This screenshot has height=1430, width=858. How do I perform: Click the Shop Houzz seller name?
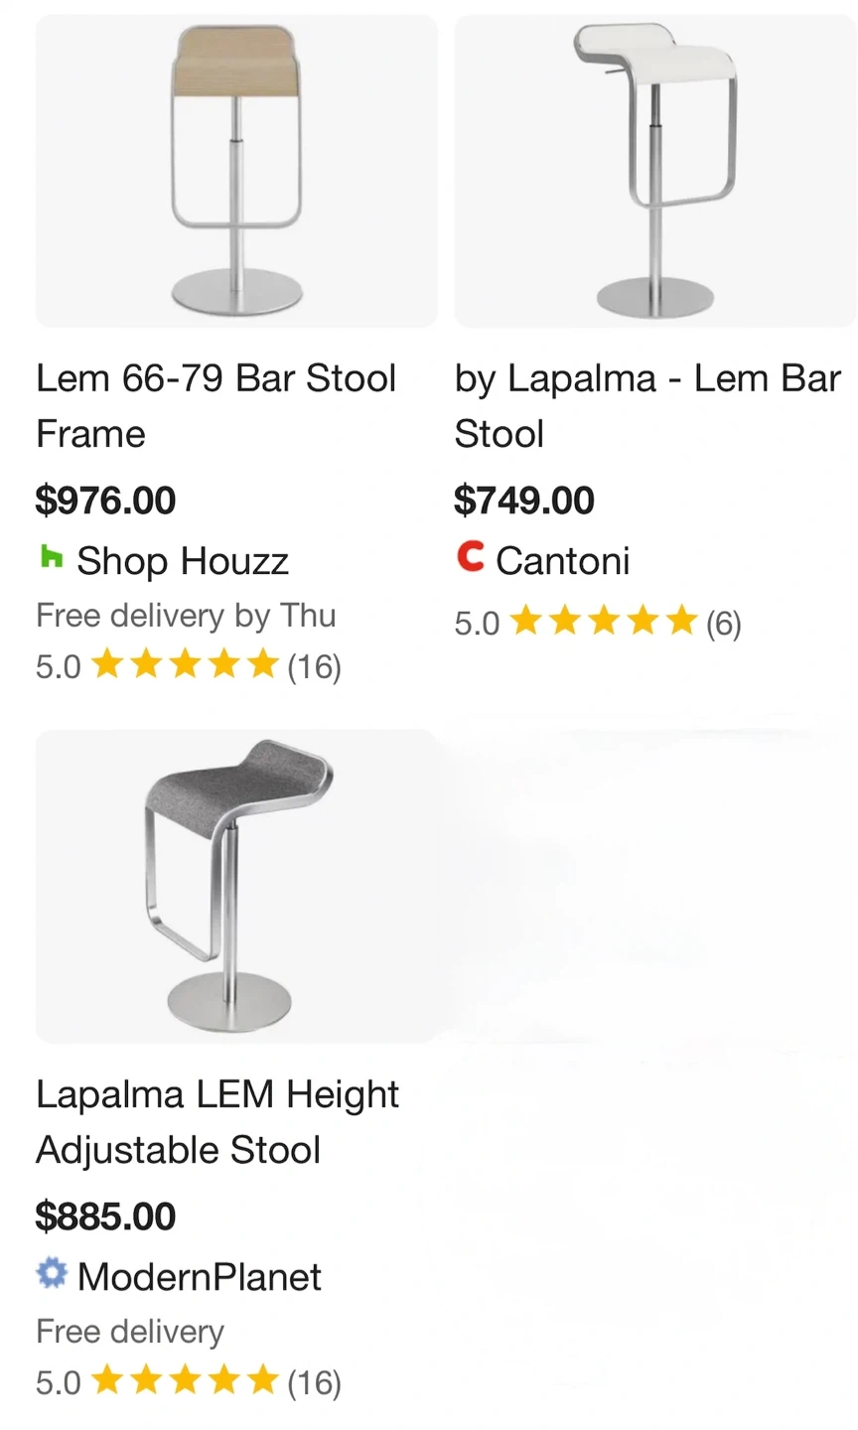click(x=183, y=561)
